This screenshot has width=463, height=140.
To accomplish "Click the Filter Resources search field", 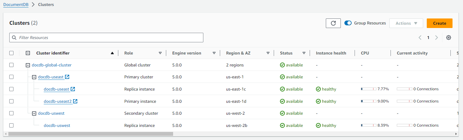I will coord(106,38).
